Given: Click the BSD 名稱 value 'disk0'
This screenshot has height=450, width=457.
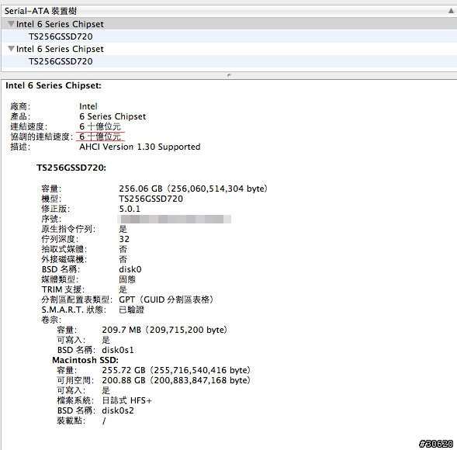Looking at the screenshot, I should (x=130, y=269).
